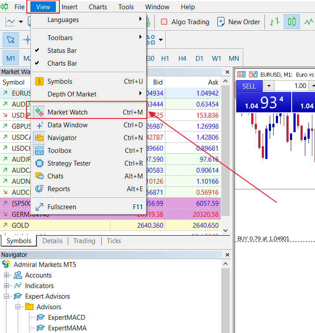315x333 pixels.
Task: Switch to H4 timeframe
Action: (182, 59)
